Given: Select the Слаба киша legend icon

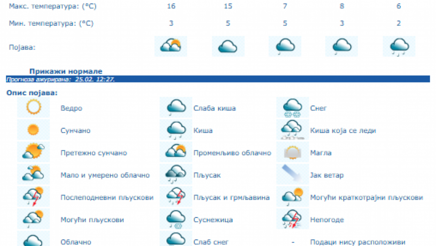Looking at the screenshot, I should click(176, 108).
